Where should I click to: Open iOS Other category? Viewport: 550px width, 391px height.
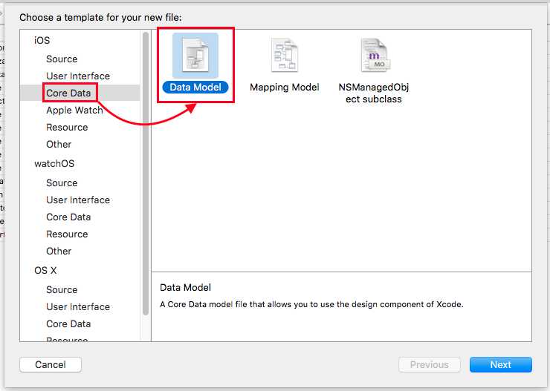[x=59, y=144]
